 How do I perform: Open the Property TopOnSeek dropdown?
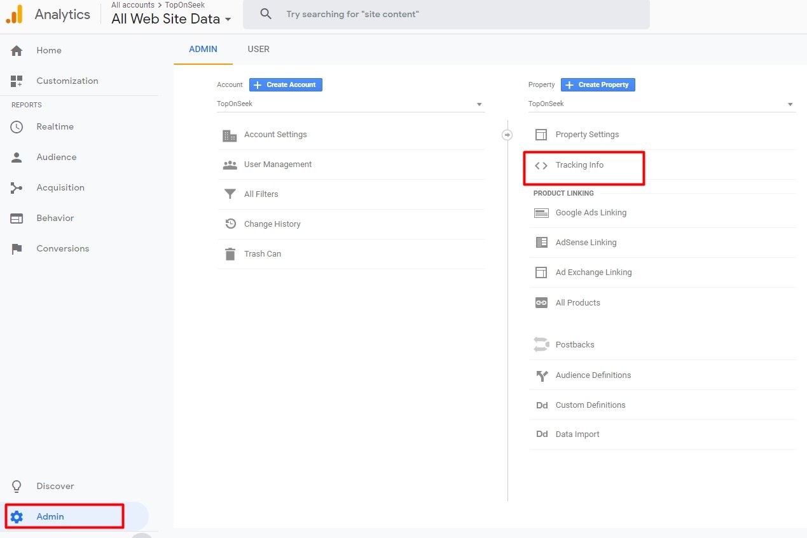(x=661, y=104)
